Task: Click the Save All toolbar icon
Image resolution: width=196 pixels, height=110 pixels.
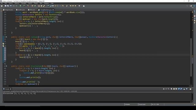Action: 8,6
